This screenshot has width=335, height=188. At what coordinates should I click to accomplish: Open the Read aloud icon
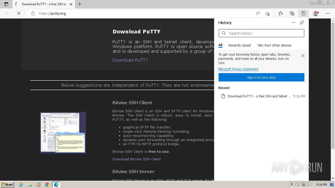click(258, 13)
